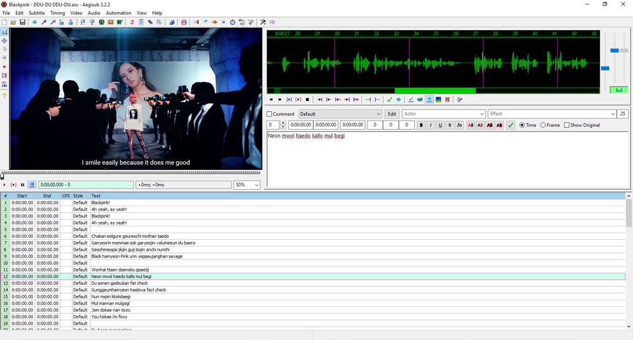The image size is (633, 340).
Task: Open the Options wrench-and-hammer icon
Action: [263, 22]
